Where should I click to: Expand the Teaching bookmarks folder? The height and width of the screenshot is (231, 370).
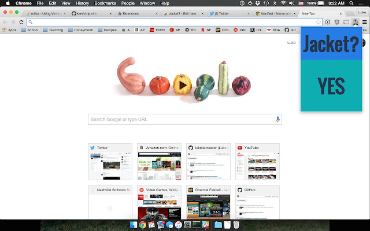[53, 30]
